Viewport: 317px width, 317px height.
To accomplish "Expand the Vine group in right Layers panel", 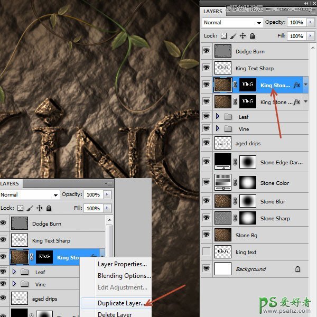I will tap(218, 129).
